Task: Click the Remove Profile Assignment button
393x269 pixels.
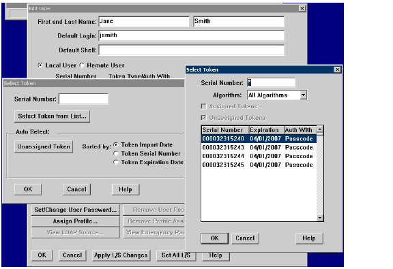Action: pos(154,221)
